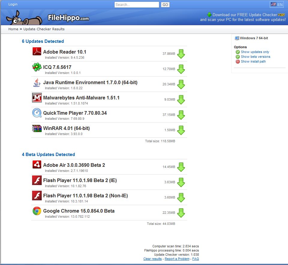Click the Adobe Reader 10.1 app icon
Image resolution: width=288 pixels, height=265 pixels.
tap(37, 51)
